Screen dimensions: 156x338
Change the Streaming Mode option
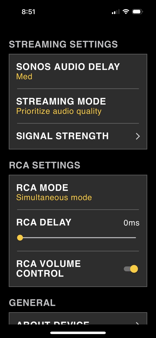pyautogui.click(x=78, y=106)
